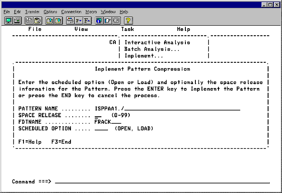Click the paste clipboard toolbar icon

coord(38,21)
